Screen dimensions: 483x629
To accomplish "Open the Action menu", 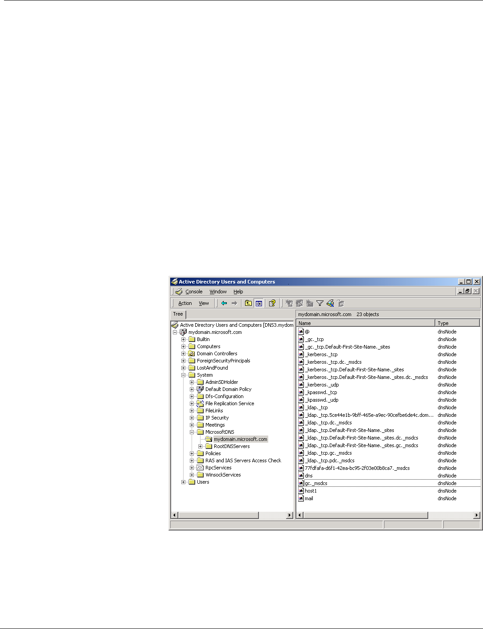I will (185, 303).
